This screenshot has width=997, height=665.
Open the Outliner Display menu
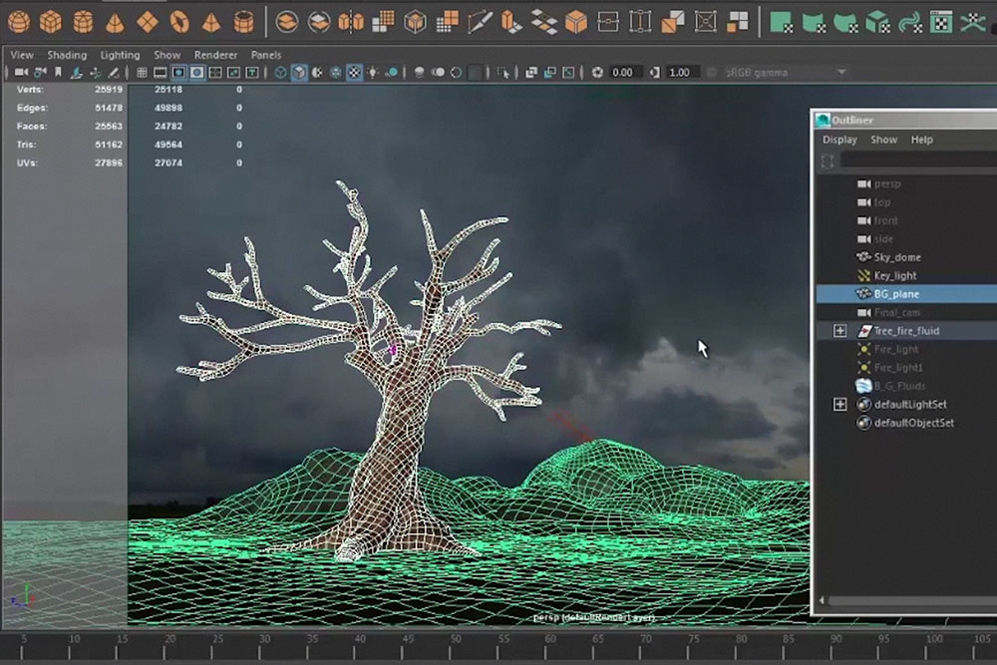pyautogui.click(x=839, y=140)
